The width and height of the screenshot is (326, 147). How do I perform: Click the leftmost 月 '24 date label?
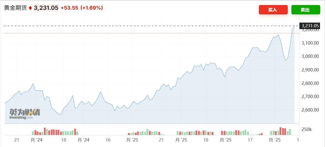pyautogui.click(x=36, y=140)
